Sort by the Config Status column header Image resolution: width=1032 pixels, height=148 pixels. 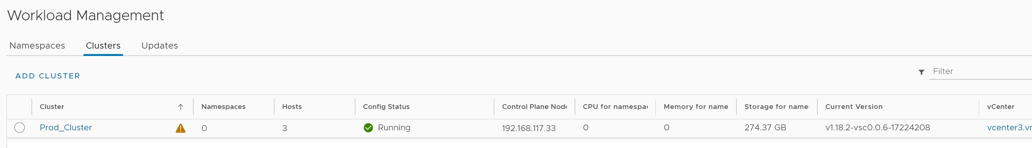[386, 107]
